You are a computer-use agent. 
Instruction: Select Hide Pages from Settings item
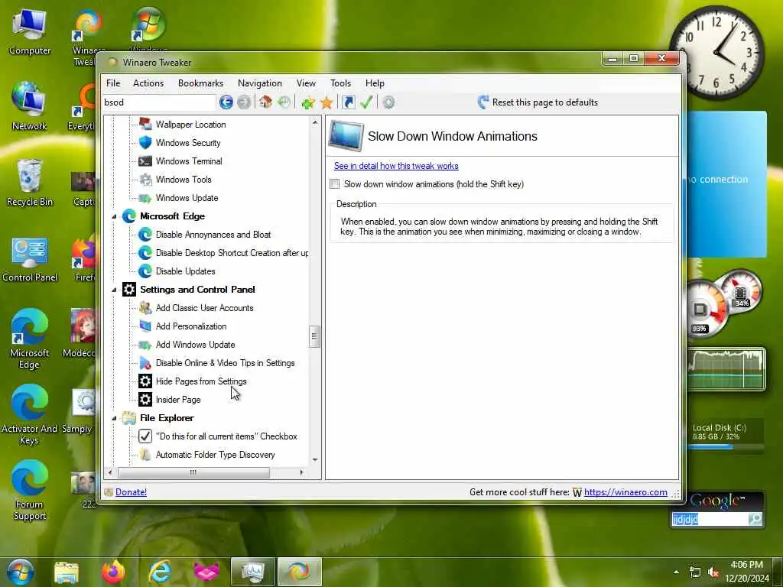[201, 381]
